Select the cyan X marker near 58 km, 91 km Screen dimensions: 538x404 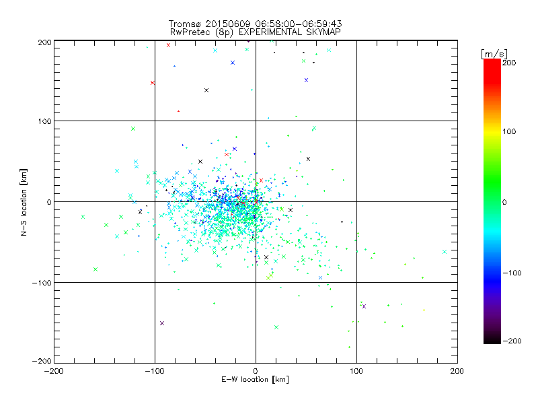click(x=314, y=128)
